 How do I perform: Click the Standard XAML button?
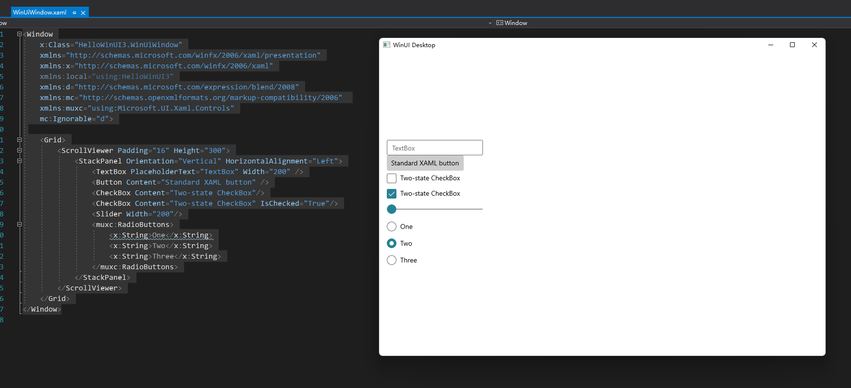pos(425,163)
